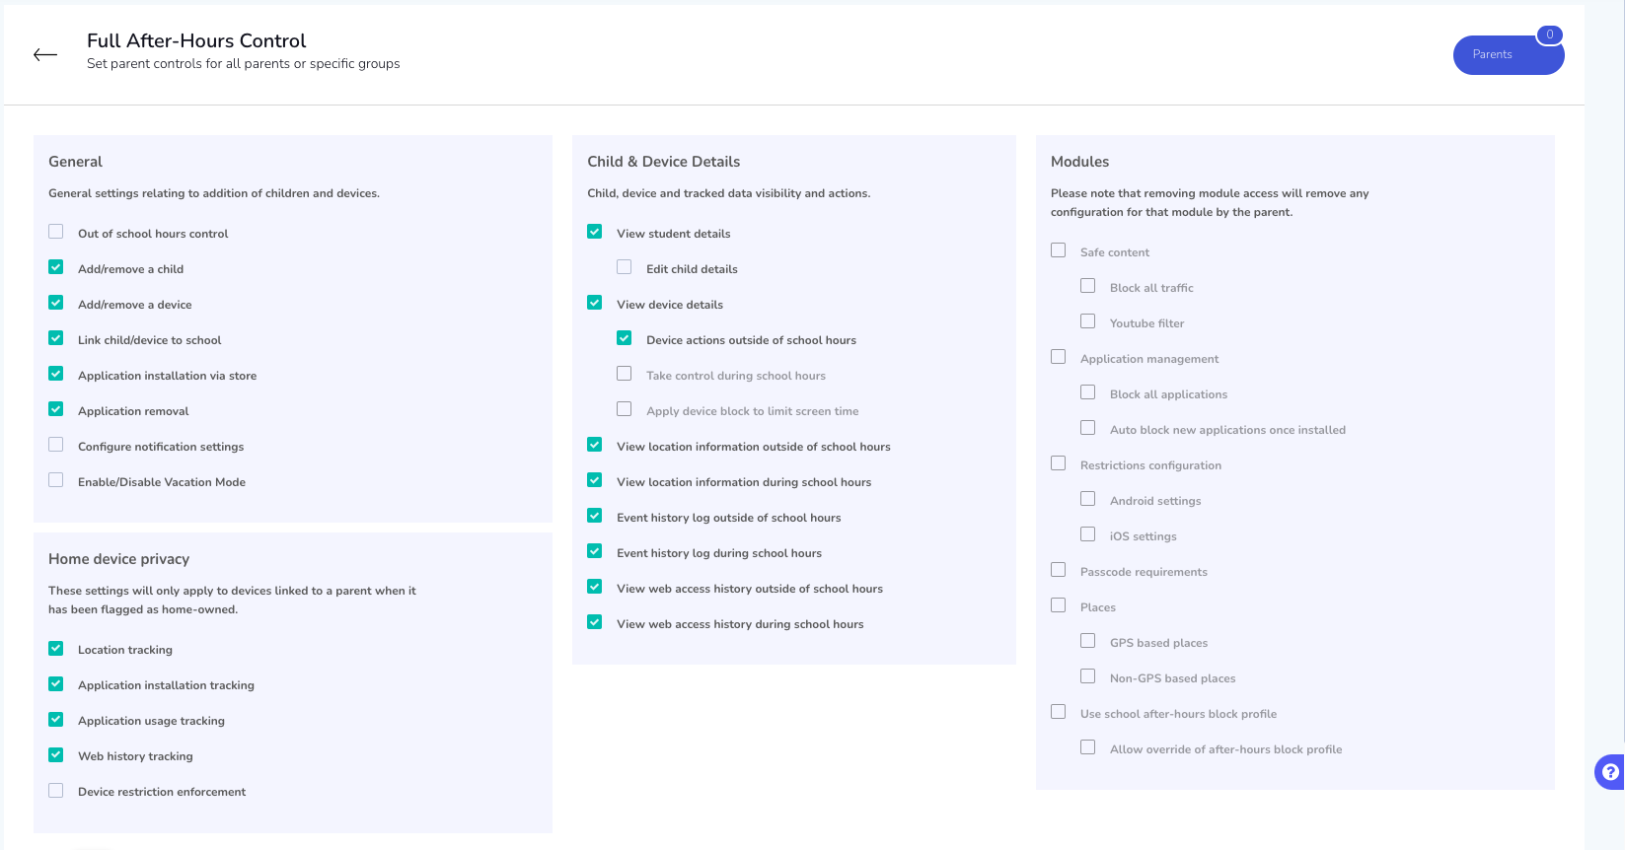Toggle View device details checkbox

coord(595,303)
